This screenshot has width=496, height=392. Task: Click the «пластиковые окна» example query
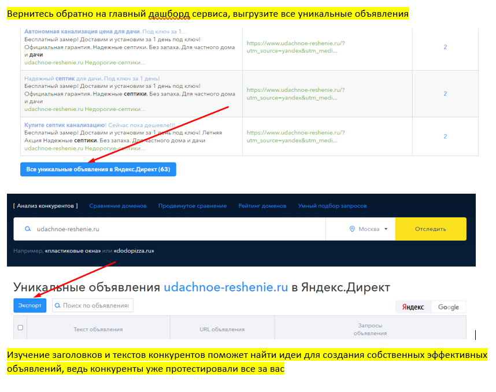pyautogui.click(x=73, y=250)
